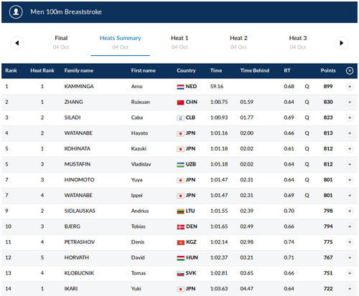Open plus icon on SIDLAUSKAS row
359x296 pixels.
click(350, 211)
